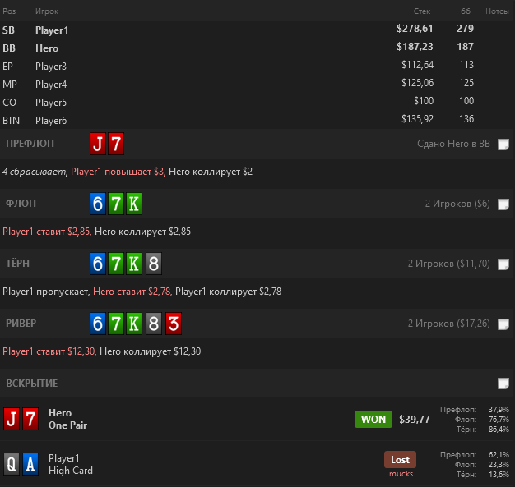515x487 pixels.
Task: Click the $278,61 stack value
Action: click(x=415, y=29)
